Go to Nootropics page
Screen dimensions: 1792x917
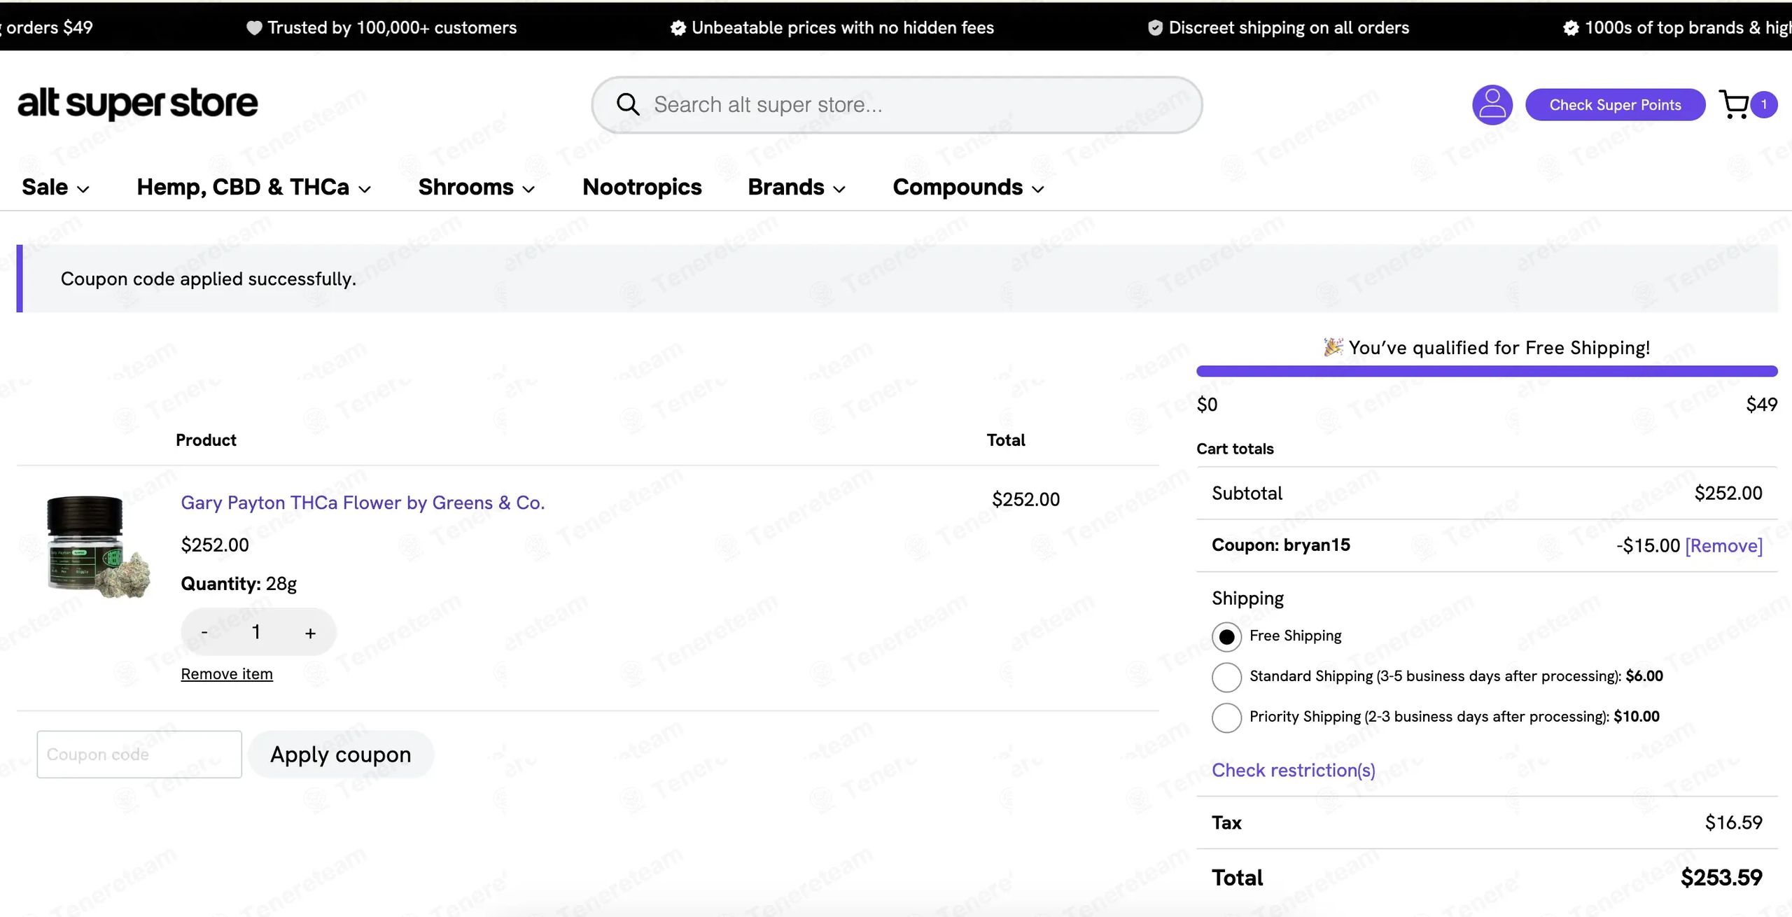(x=642, y=187)
